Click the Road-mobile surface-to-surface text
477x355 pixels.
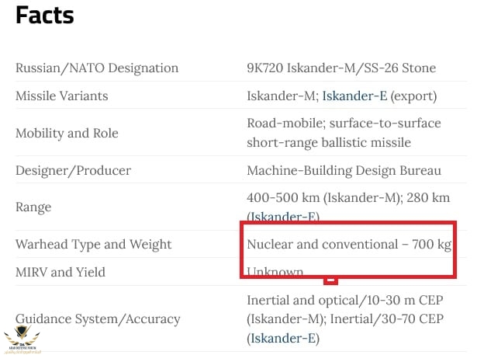click(x=344, y=123)
